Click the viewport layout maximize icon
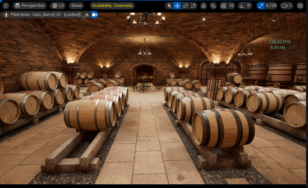The image size is (308, 188). pyautogui.click(x=300, y=6)
